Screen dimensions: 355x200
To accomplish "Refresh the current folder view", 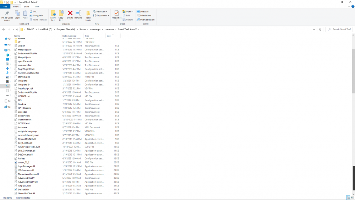I will [320, 29].
